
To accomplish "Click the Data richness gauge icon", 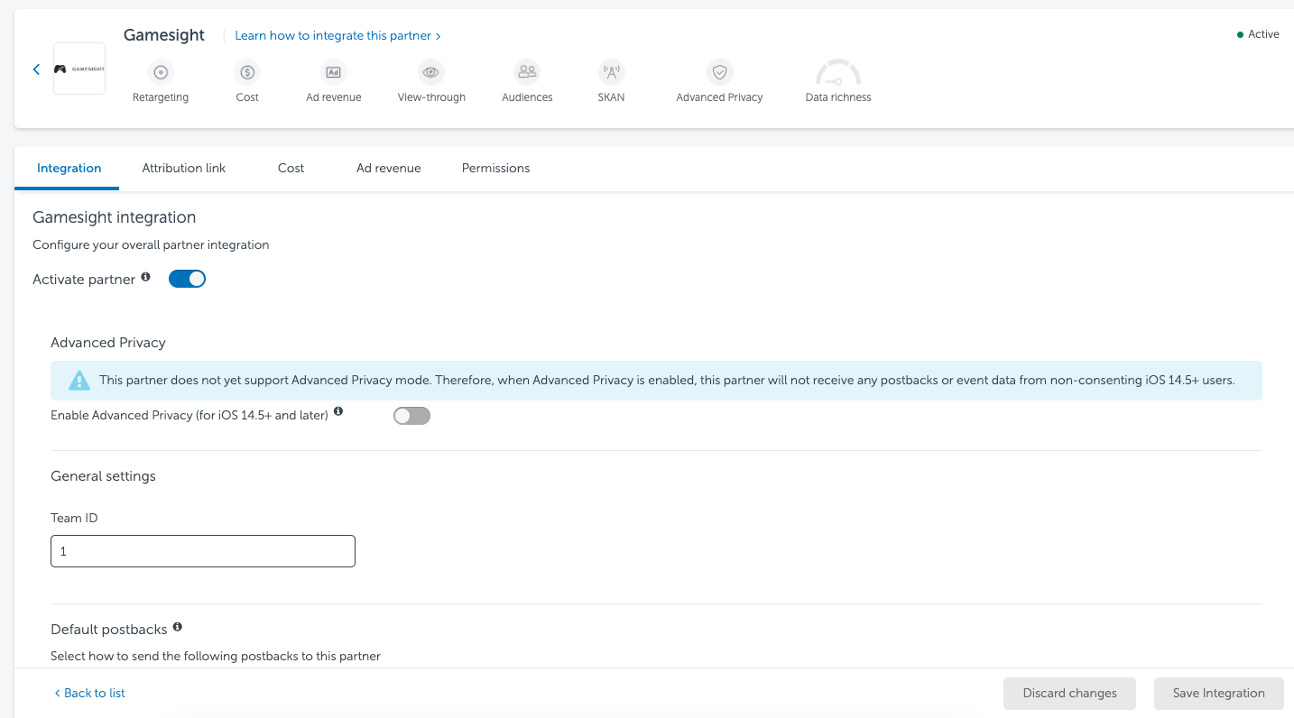I will click(x=838, y=73).
